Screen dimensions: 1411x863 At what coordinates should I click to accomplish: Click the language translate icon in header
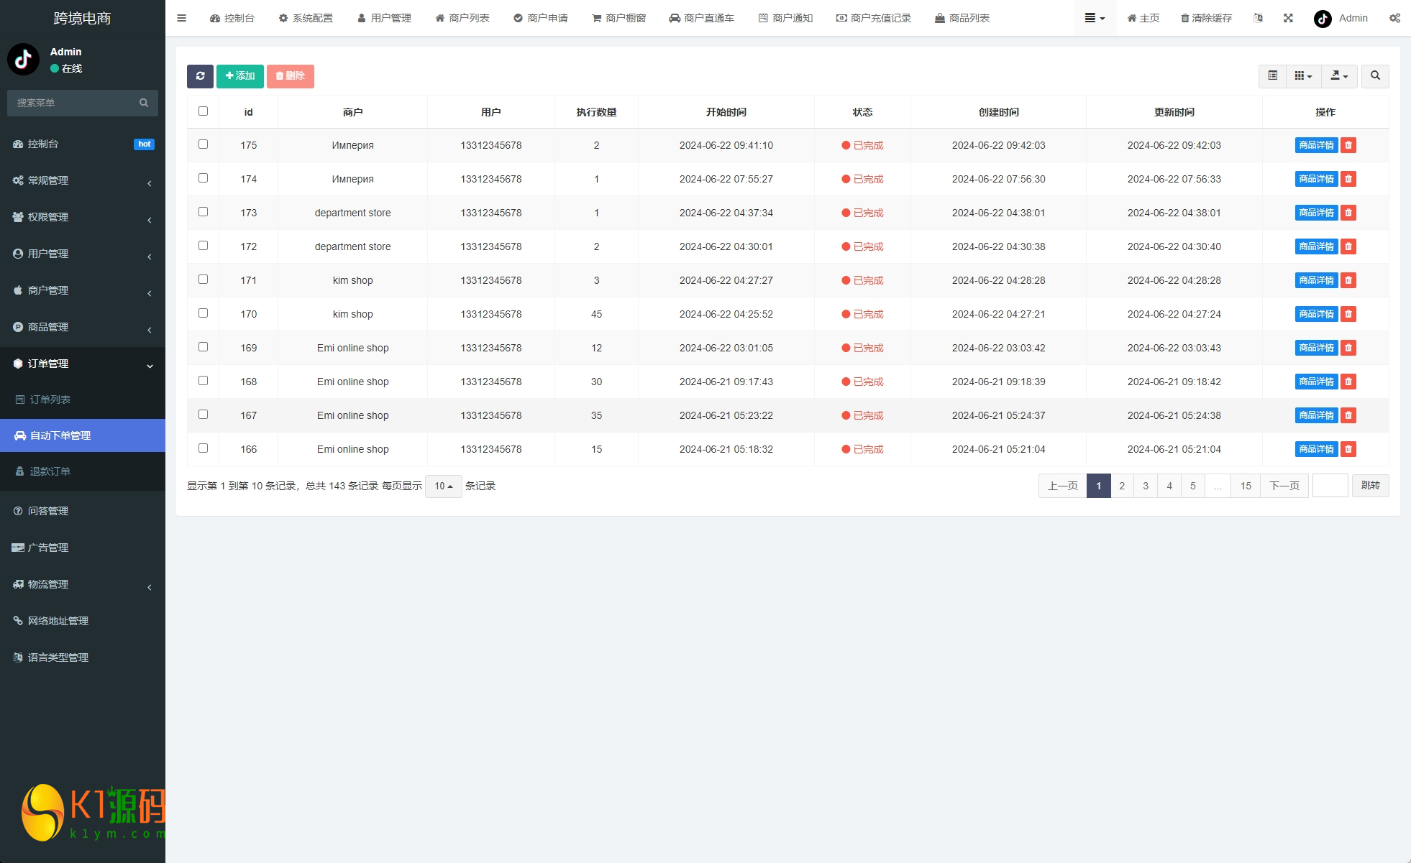(1258, 18)
